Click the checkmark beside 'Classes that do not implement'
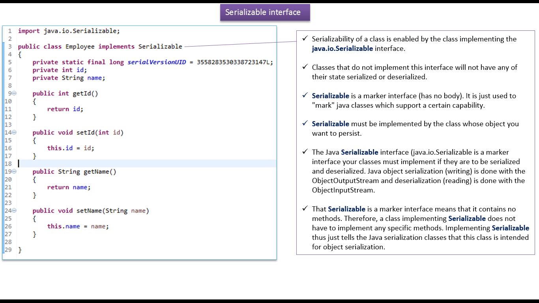 pyautogui.click(x=305, y=67)
